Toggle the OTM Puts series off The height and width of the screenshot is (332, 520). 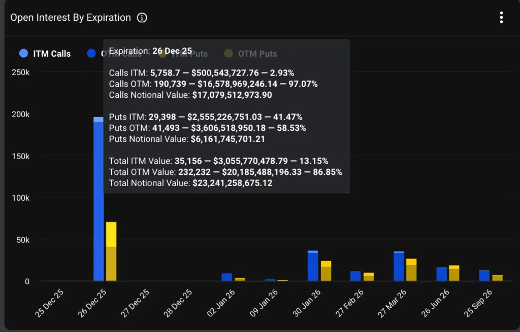point(229,53)
